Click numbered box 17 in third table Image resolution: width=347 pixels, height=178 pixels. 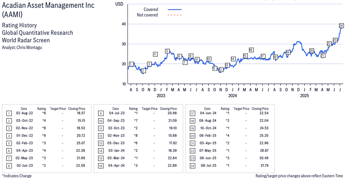coord(192,114)
